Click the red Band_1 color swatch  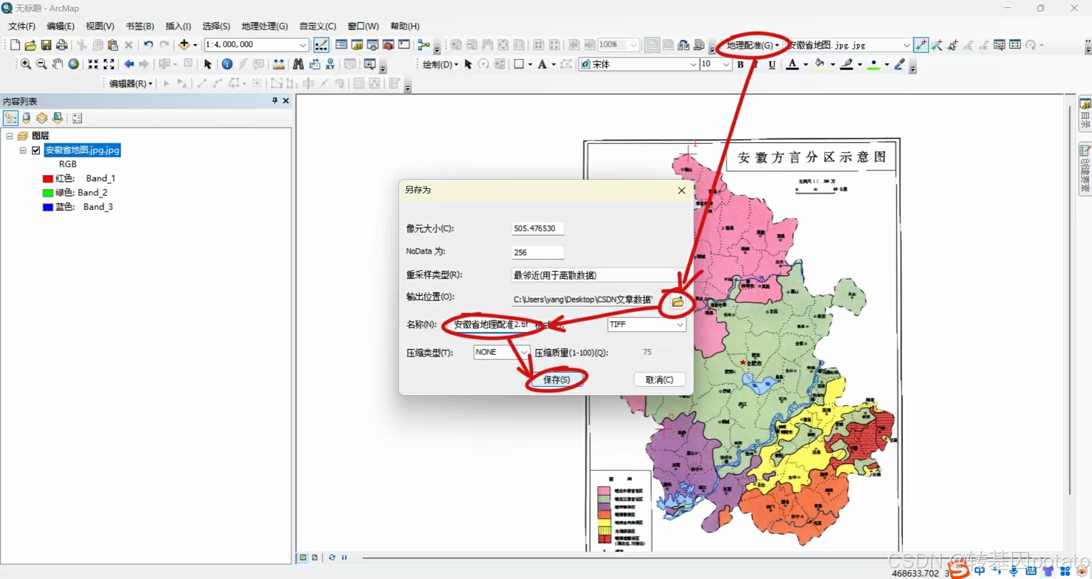(x=48, y=179)
